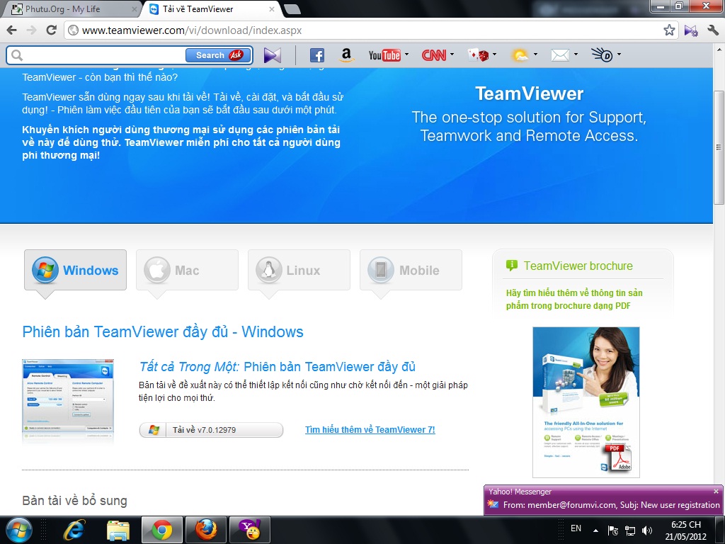Click the Bản tải về bổ sung heading
725x544 pixels.
coord(74,501)
